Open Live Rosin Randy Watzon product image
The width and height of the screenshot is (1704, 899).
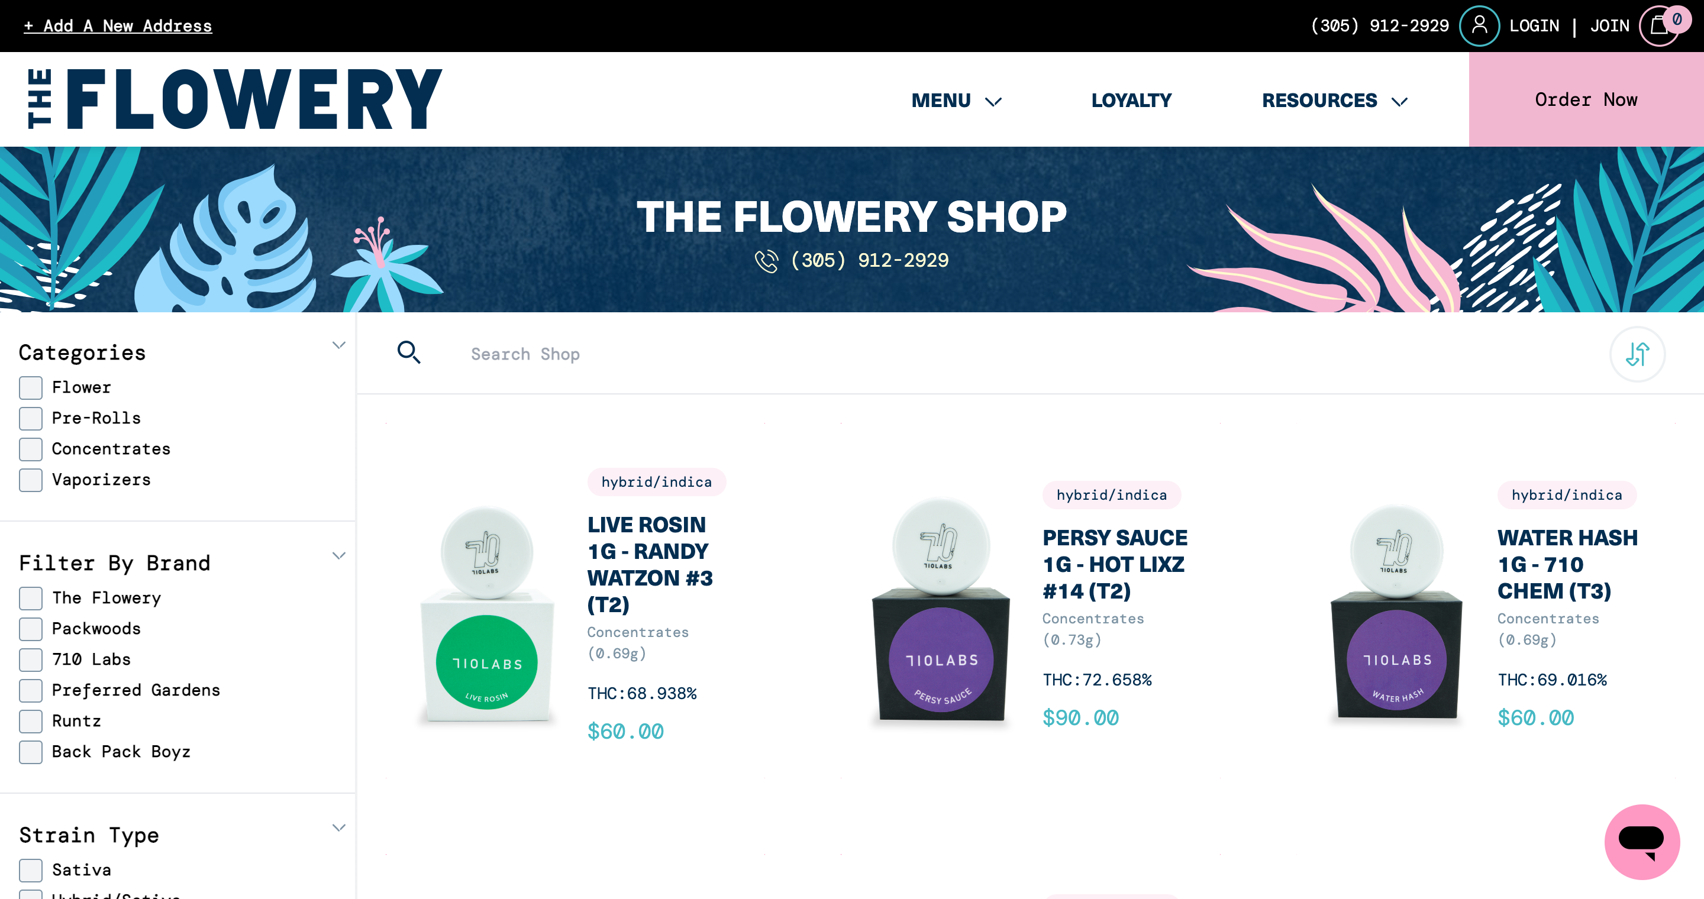pos(487,615)
